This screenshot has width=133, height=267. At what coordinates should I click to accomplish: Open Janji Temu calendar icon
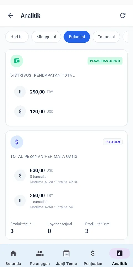(66, 253)
